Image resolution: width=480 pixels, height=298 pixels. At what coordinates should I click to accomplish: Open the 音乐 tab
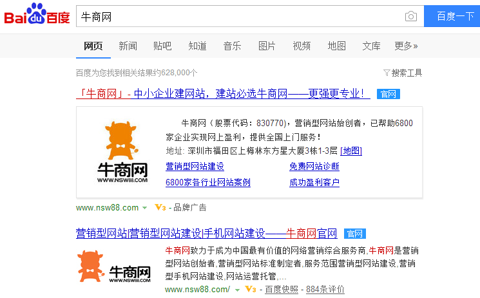click(x=232, y=46)
